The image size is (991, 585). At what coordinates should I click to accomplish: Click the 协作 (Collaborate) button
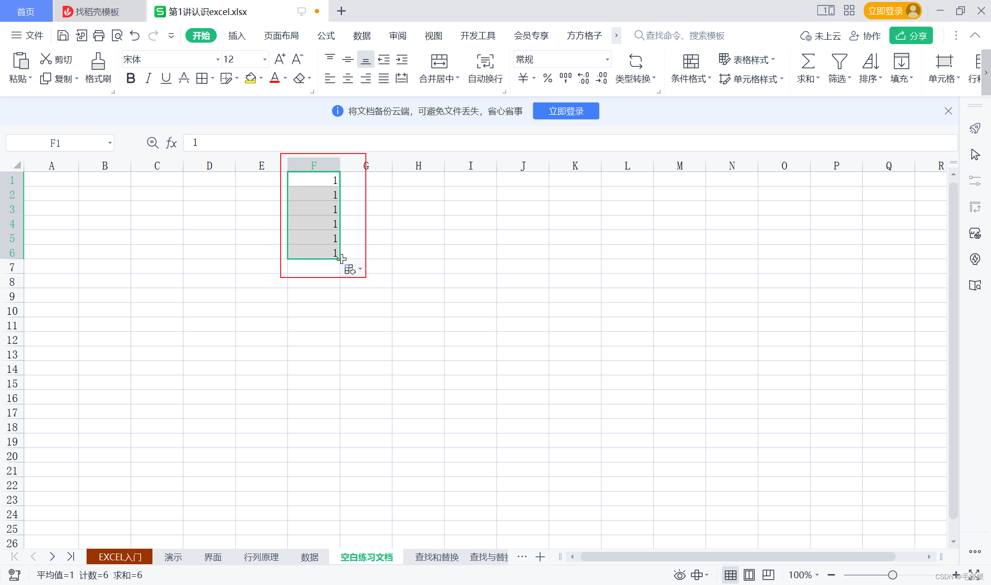tap(865, 36)
